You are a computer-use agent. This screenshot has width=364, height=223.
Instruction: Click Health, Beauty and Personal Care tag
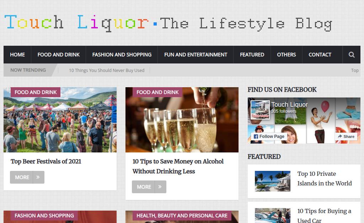point(182,216)
